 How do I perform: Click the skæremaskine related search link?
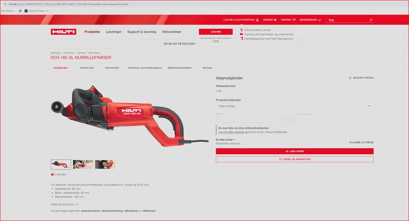[x=90, y=211]
